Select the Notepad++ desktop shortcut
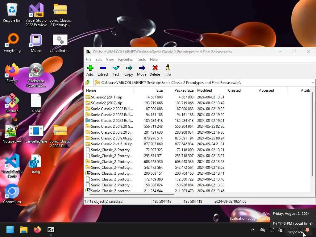 (x=12, y=134)
